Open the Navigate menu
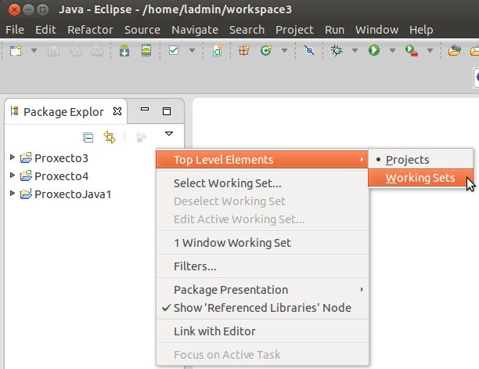 coord(195,30)
